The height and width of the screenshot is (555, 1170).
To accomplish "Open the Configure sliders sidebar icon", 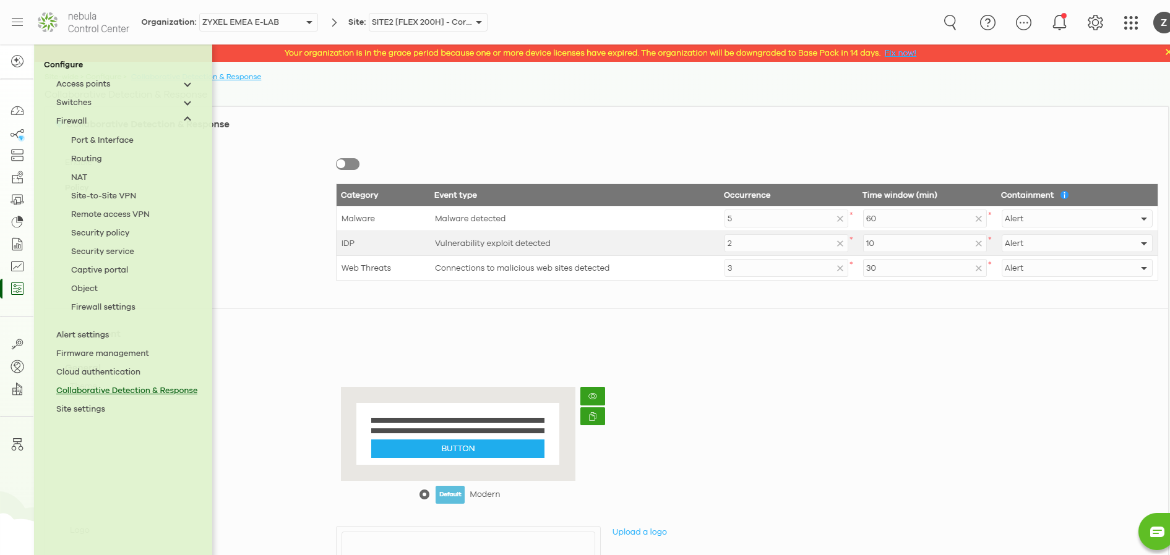I will point(17,289).
